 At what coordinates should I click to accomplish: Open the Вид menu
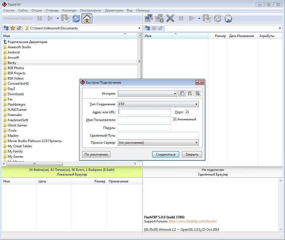(x=130, y=10)
